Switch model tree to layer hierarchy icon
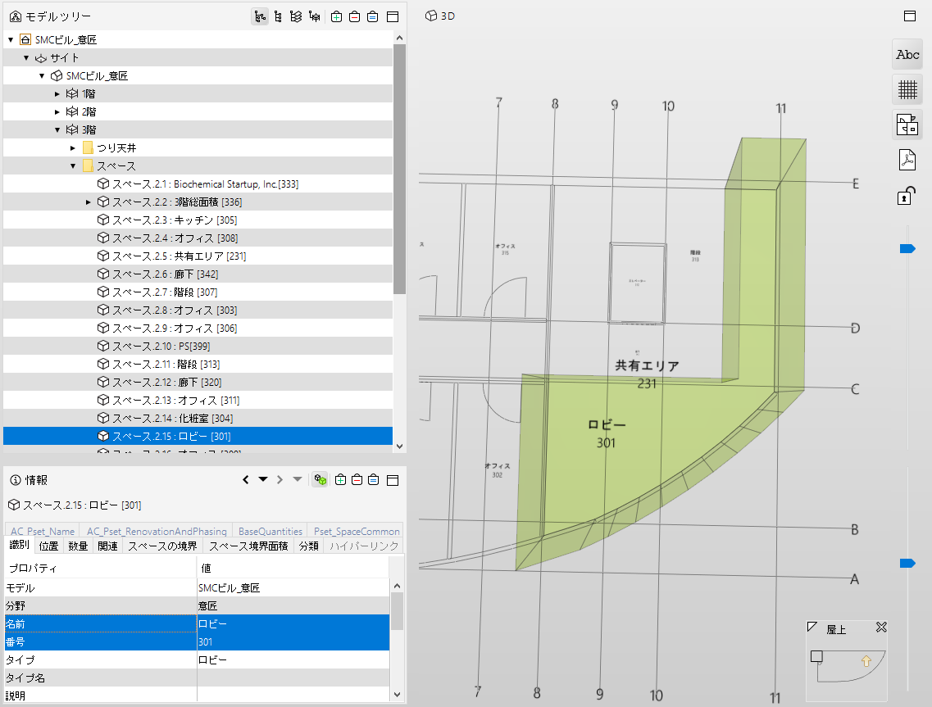 (x=296, y=16)
